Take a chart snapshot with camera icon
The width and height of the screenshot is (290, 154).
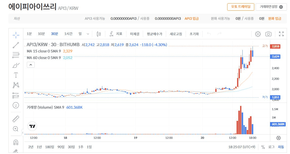click(268, 34)
